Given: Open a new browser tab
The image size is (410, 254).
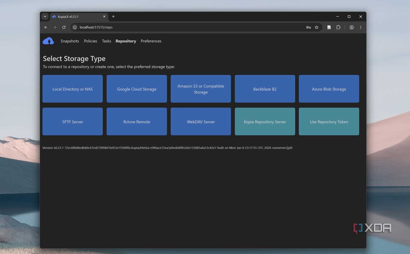Looking at the screenshot, I should [x=113, y=17].
